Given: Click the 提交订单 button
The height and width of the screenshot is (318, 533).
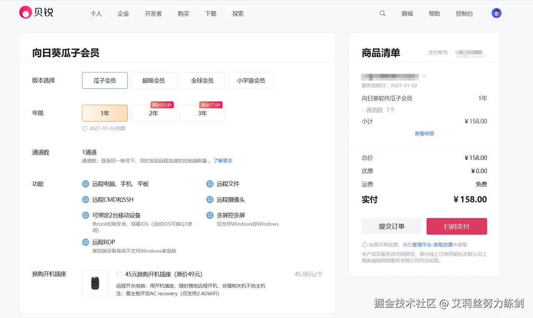Looking at the screenshot, I should [391, 226].
